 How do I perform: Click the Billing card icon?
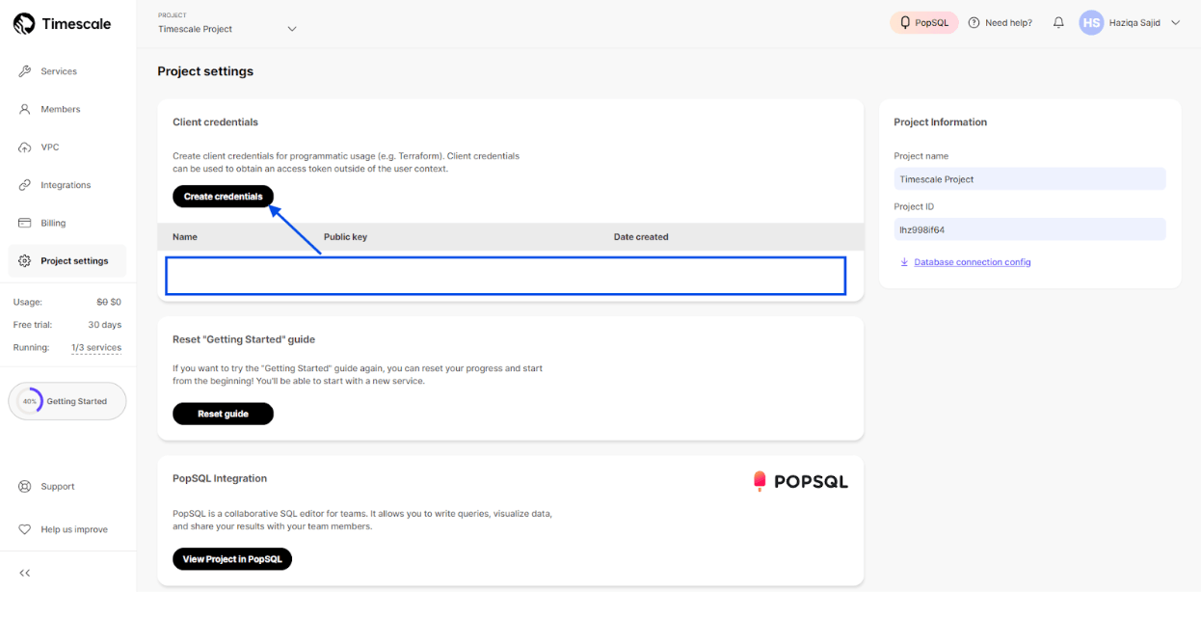pos(25,223)
